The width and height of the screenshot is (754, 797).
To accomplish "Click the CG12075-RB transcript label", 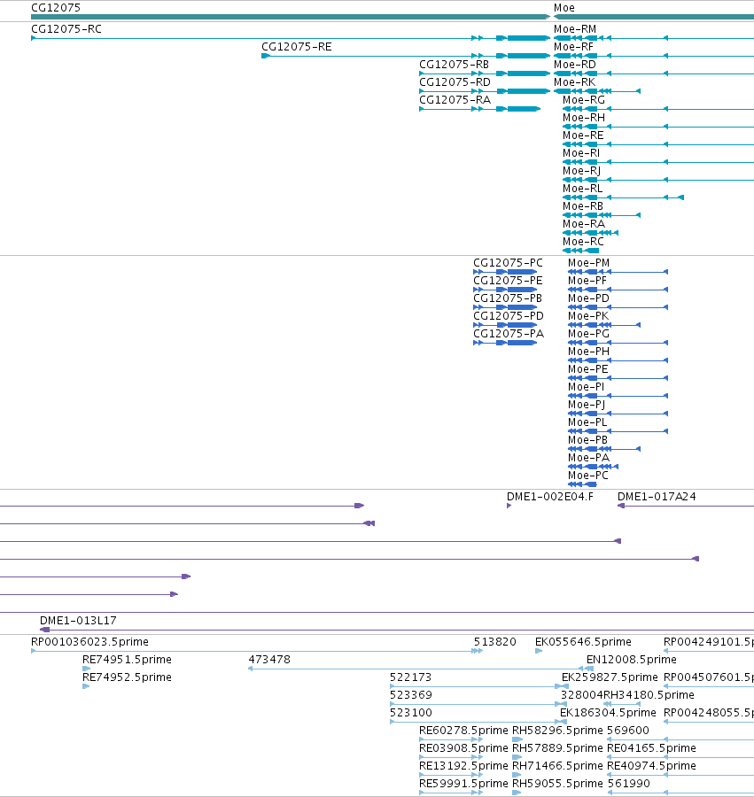I will pyautogui.click(x=454, y=65).
